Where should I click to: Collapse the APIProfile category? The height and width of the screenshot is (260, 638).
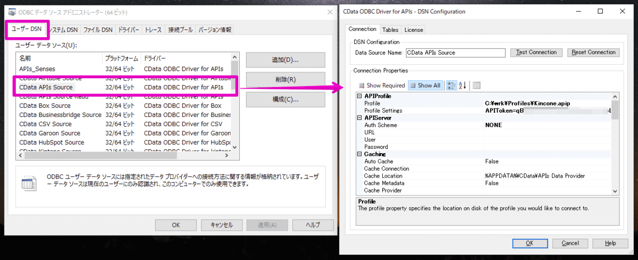click(x=359, y=96)
